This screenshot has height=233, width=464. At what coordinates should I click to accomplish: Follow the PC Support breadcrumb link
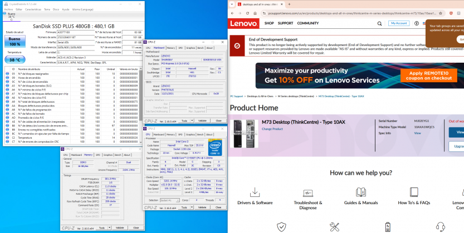coord(236,97)
